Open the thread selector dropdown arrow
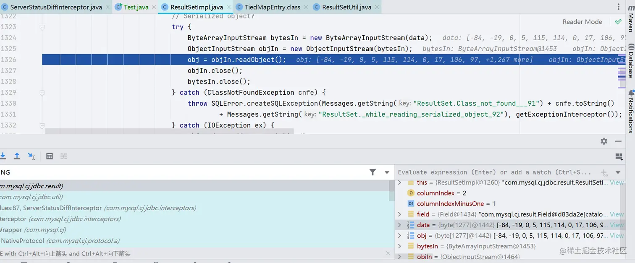 tap(387, 172)
